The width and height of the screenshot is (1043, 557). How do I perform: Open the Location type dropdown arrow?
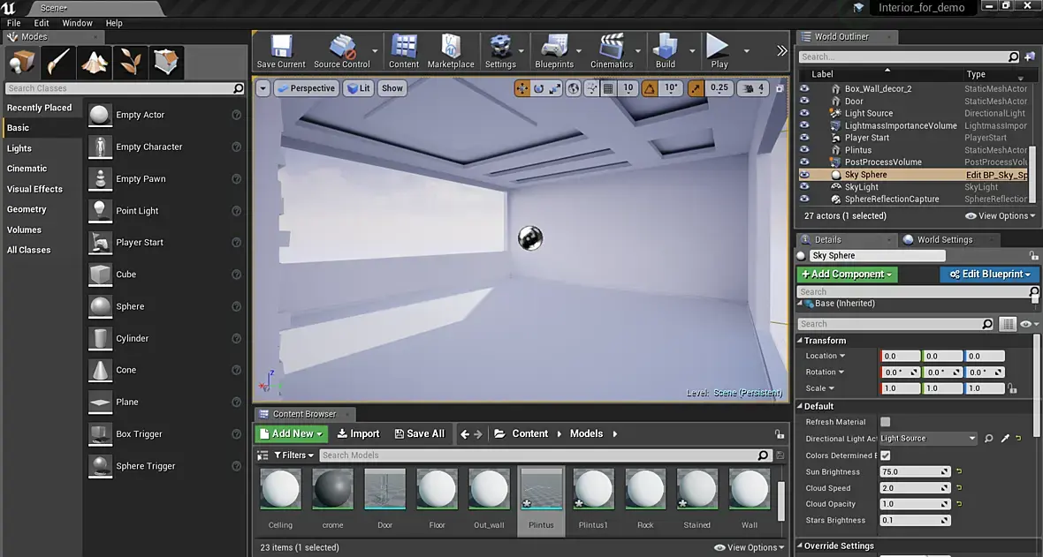[x=842, y=357]
